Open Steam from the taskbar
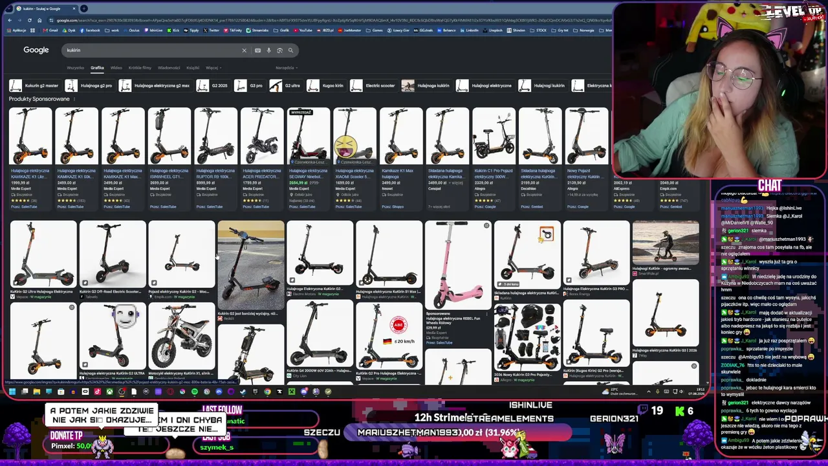This screenshot has height=466, width=828. (x=243, y=391)
